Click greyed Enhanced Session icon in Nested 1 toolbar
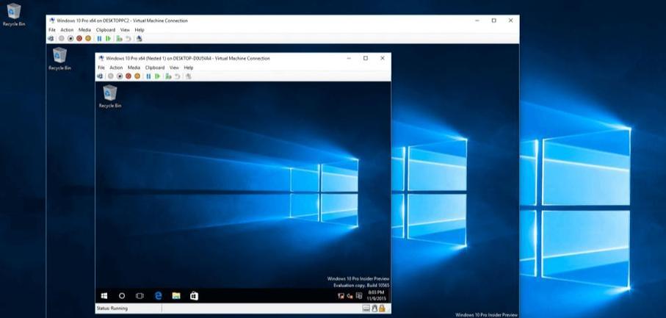This screenshot has width=666, height=318. [x=188, y=76]
